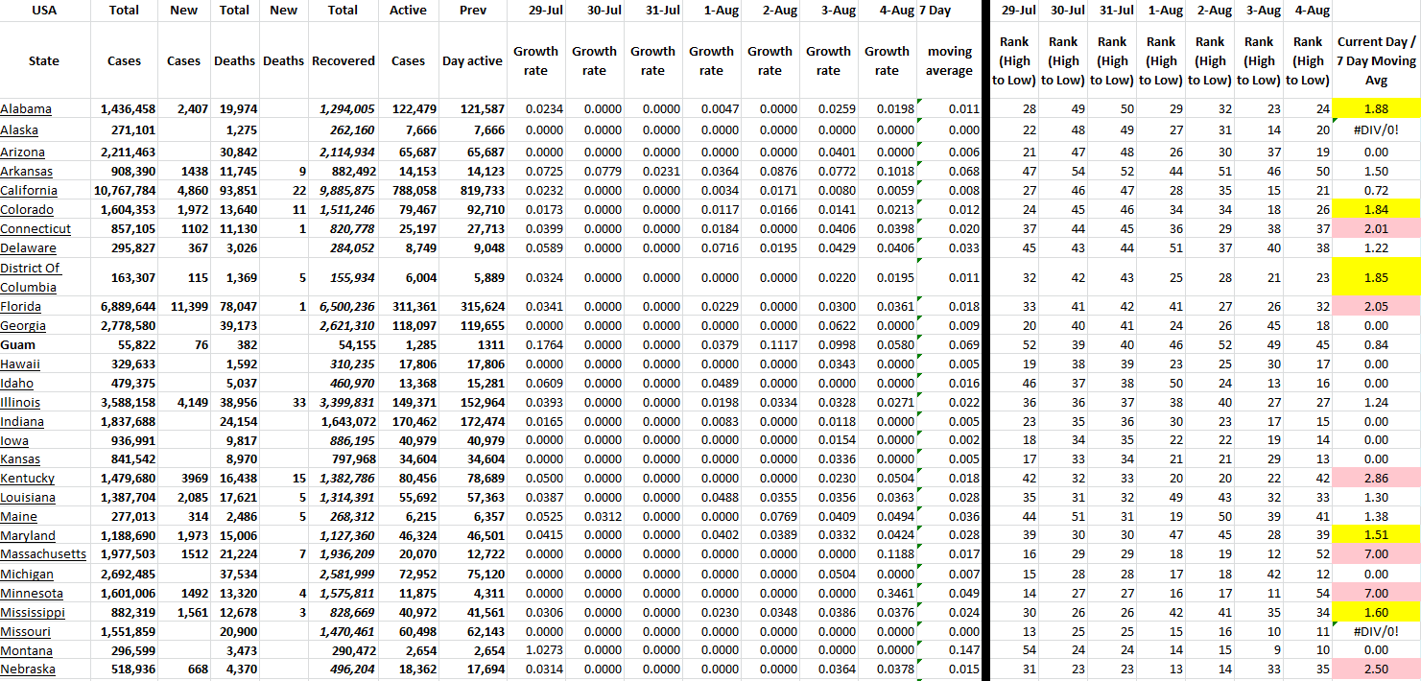Open the Massachusetts state link
Viewport: 1421px width, 681px height.
[x=43, y=554]
